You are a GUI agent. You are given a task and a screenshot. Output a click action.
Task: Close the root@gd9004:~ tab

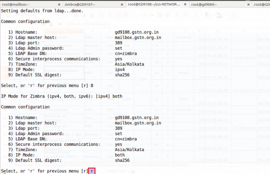click(248, 4)
